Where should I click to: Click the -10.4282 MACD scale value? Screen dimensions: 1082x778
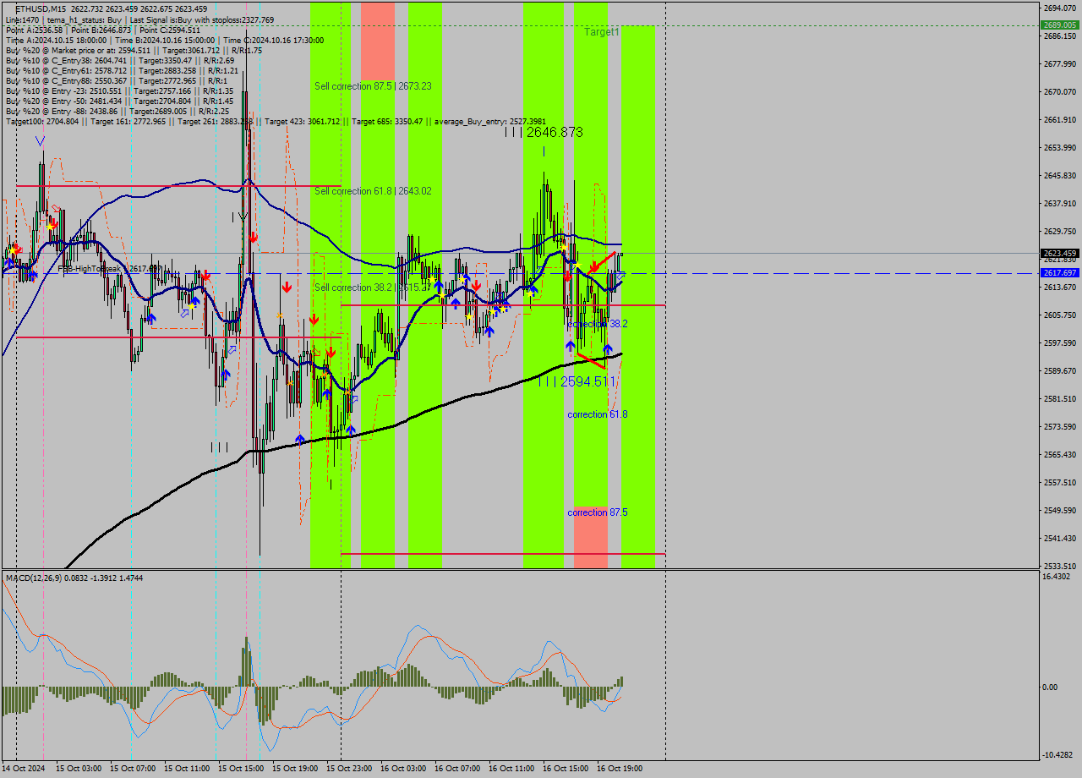[x=1058, y=755]
